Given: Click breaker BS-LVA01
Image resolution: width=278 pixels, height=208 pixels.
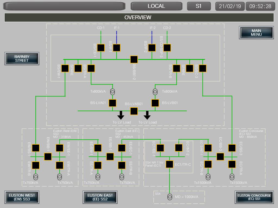Looking at the screenshot, I should pyautogui.click(x=112, y=103).
